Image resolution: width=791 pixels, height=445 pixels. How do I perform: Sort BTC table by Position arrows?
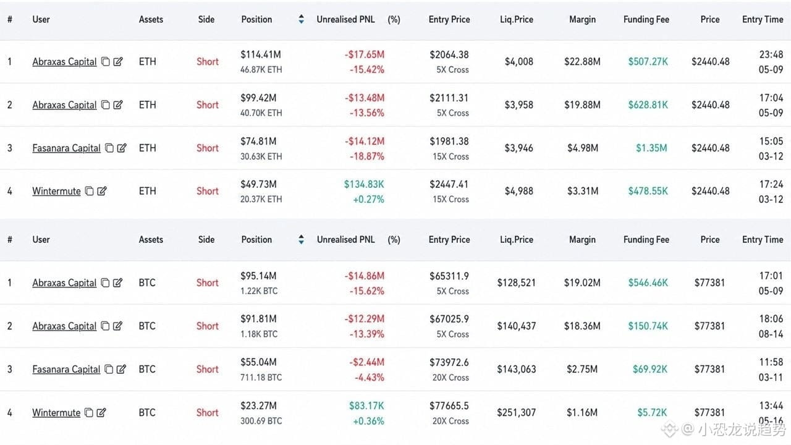(301, 240)
